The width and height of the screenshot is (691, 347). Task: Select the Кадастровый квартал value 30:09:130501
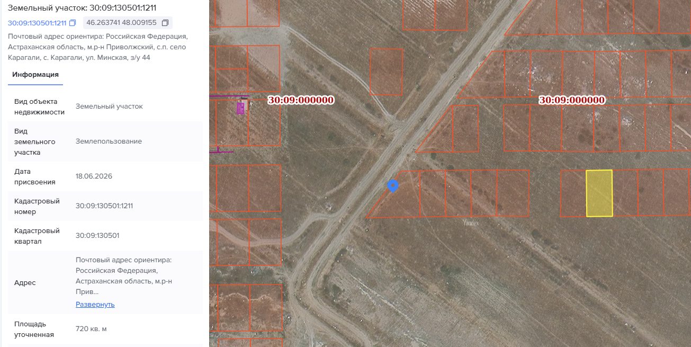click(97, 235)
